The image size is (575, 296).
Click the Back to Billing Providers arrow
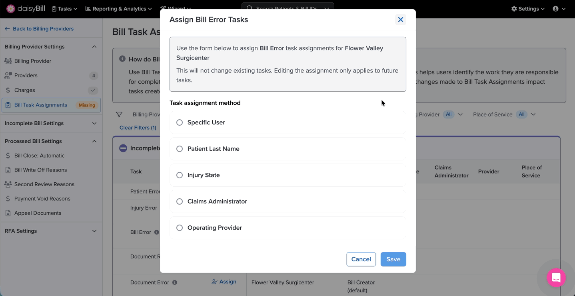(7, 29)
